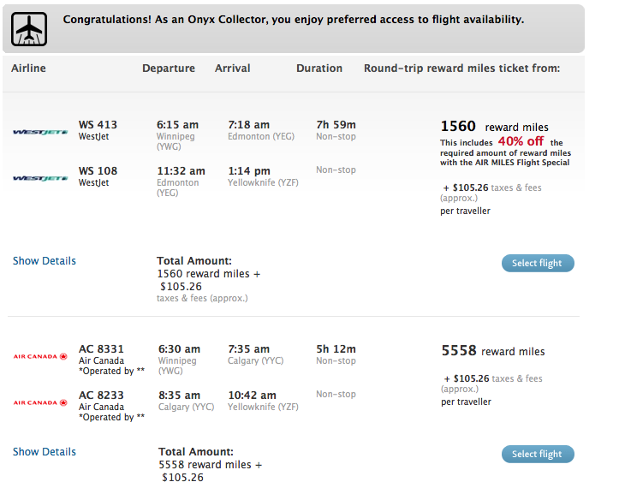Click the Round-trip reward miles ticket header
Screen dimensions: 619x482
coord(461,68)
